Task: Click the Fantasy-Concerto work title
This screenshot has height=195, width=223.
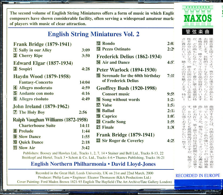Action: [x=36, y=82]
